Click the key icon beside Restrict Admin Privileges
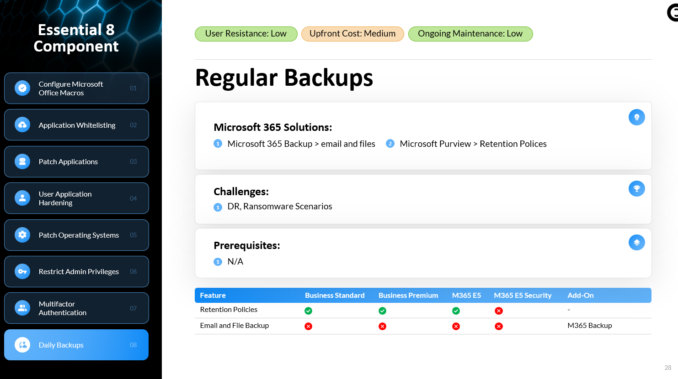Viewport: 678px width, 379px height. click(22, 271)
